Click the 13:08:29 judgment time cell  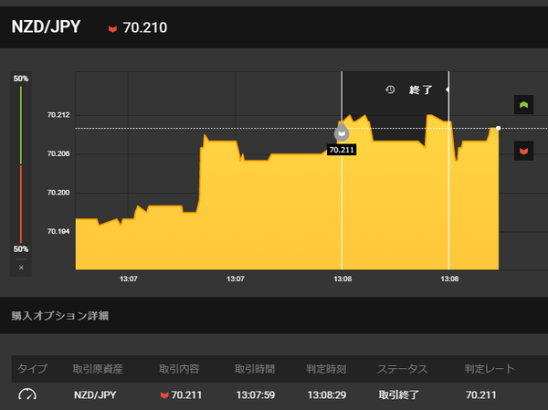[x=327, y=395]
